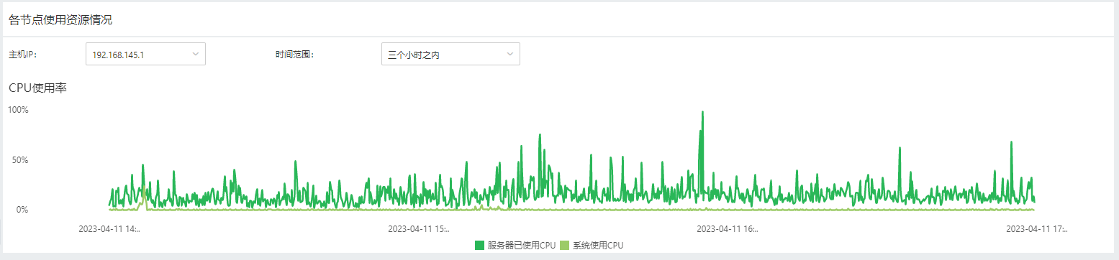The height and width of the screenshot is (260, 1119).
Task: Select the 2023-04-11 14:.. time axis label
Action: point(109,229)
